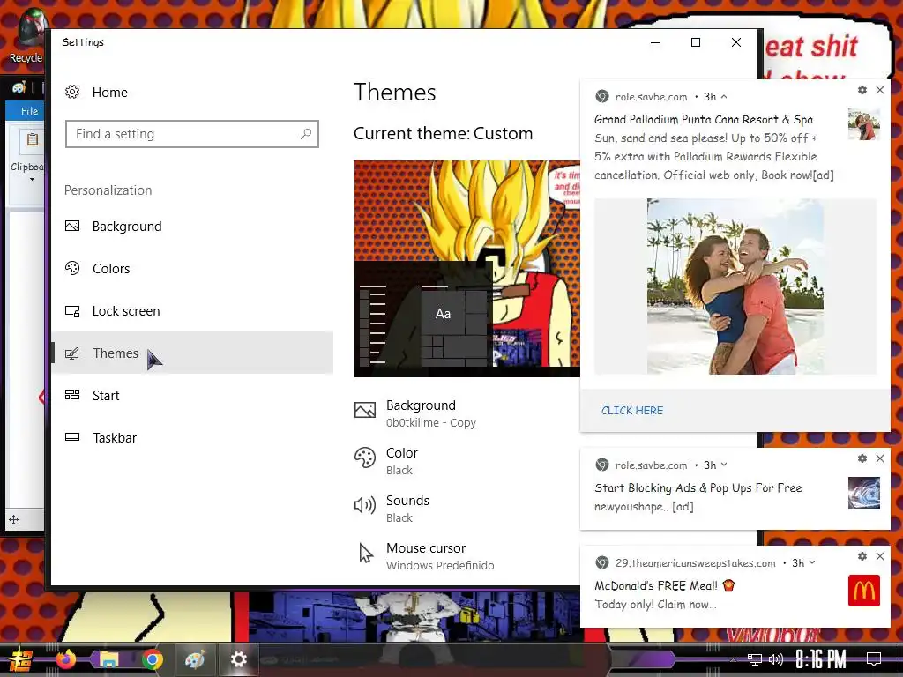
Task: Open Taskbar personalization page
Action: (x=192, y=437)
